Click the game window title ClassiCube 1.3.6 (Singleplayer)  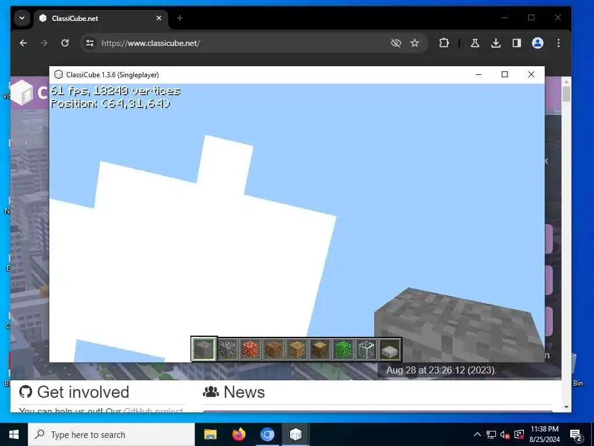click(x=113, y=75)
